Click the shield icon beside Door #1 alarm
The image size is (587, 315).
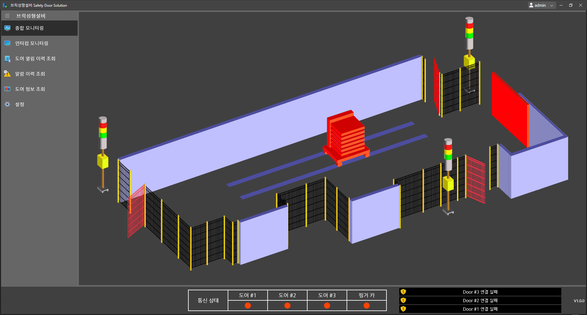(403, 309)
